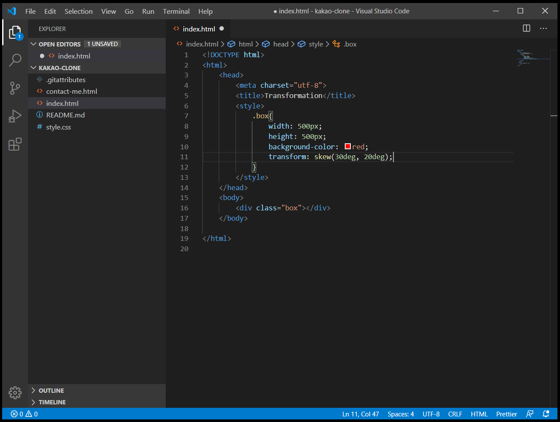Open the Source Control view icon

(15, 88)
